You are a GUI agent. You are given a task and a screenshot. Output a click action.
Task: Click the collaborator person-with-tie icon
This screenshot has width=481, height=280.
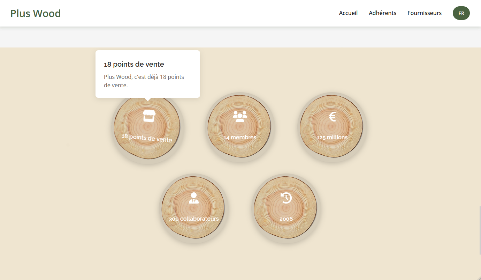tap(193, 198)
